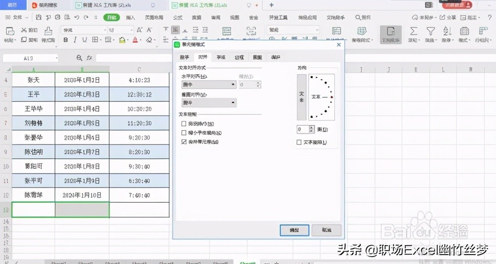This screenshot has height=264, width=496.
Task: Click the red account login button
Action: click(x=457, y=5)
